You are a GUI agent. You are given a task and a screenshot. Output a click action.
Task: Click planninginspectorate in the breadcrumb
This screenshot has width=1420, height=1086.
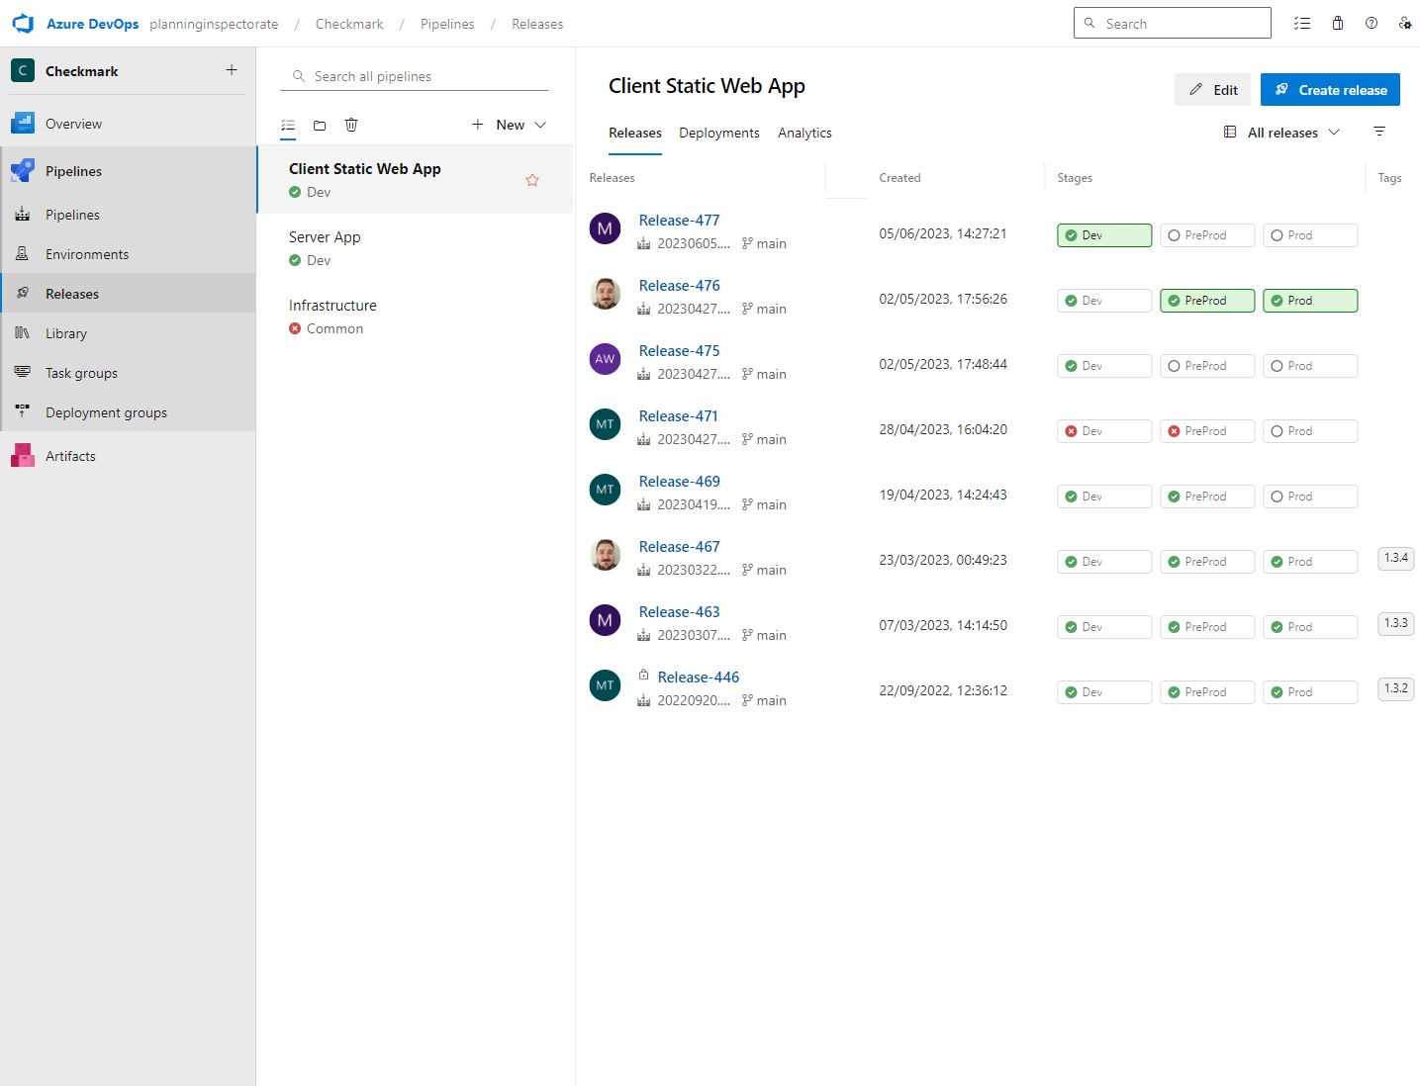click(214, 24)
